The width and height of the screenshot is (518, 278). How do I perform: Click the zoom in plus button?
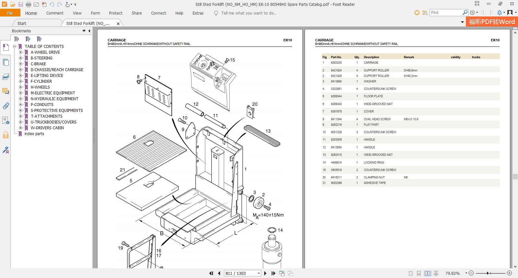pyautogui.click(x=510, y=273)
